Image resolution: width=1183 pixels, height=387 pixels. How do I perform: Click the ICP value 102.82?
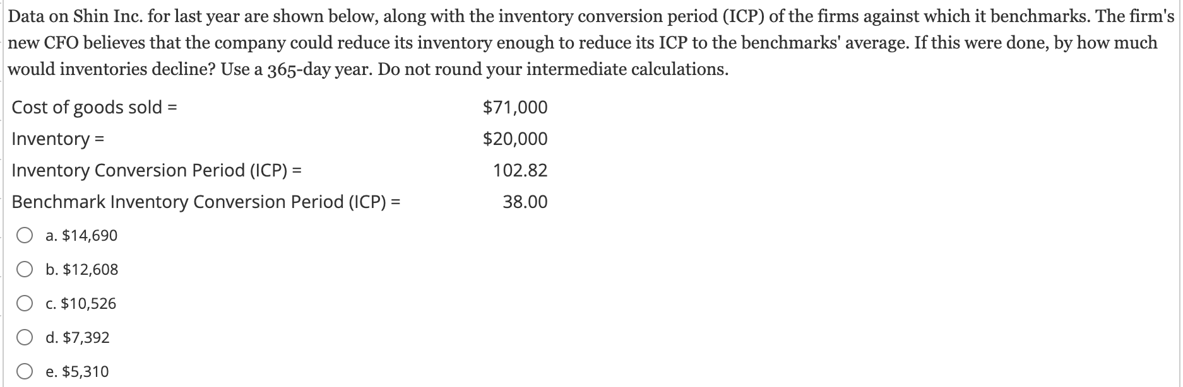(519, 170)
